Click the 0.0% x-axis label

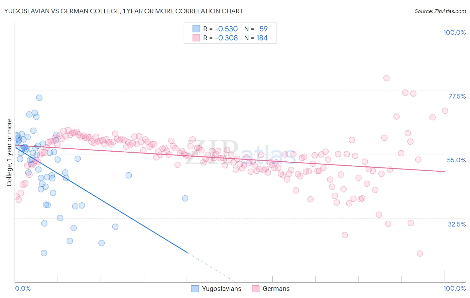(x=23, y=288)
